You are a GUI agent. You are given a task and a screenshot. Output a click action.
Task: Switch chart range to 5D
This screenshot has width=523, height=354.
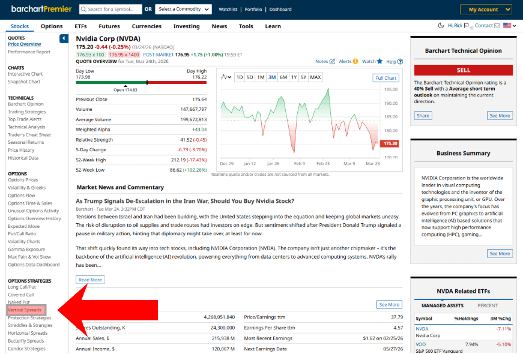pos(249,77)
